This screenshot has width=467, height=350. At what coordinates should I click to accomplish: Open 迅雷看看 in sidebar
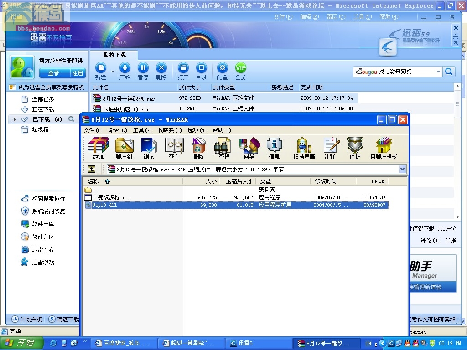coord(37,250)
